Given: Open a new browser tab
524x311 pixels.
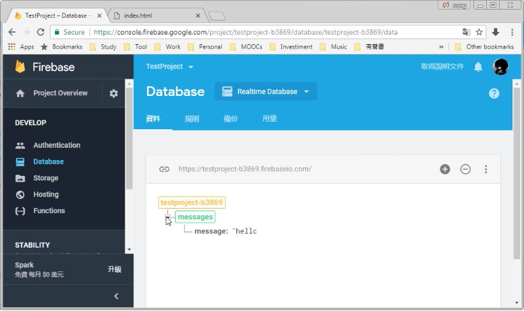Looking at the screenshot, I should 217,16.
